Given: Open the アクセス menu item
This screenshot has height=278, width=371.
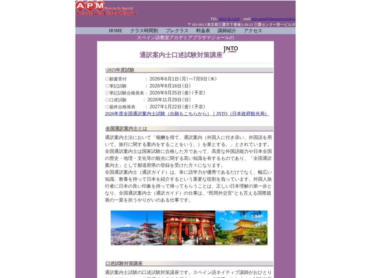Looking at the screenshot, I should pos(253,31).
